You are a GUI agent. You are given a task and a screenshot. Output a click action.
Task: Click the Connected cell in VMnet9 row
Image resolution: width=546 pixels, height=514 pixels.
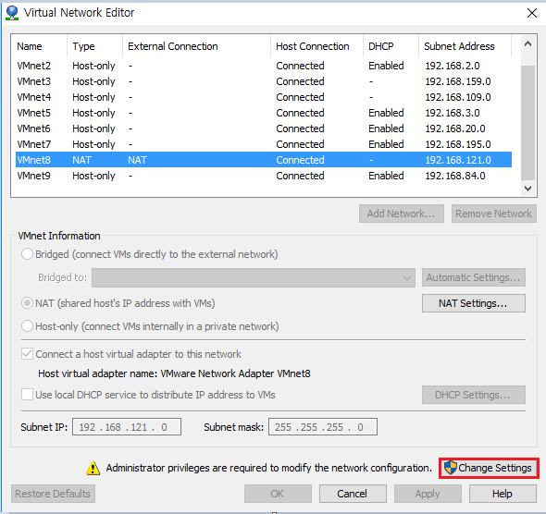point(300,176)
